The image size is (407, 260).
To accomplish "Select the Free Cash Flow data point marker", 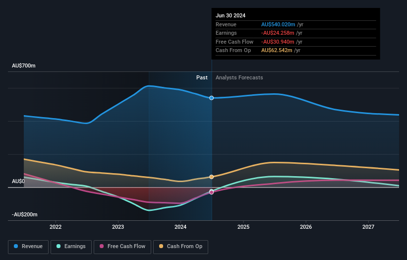I will click(x=212, y=193).
